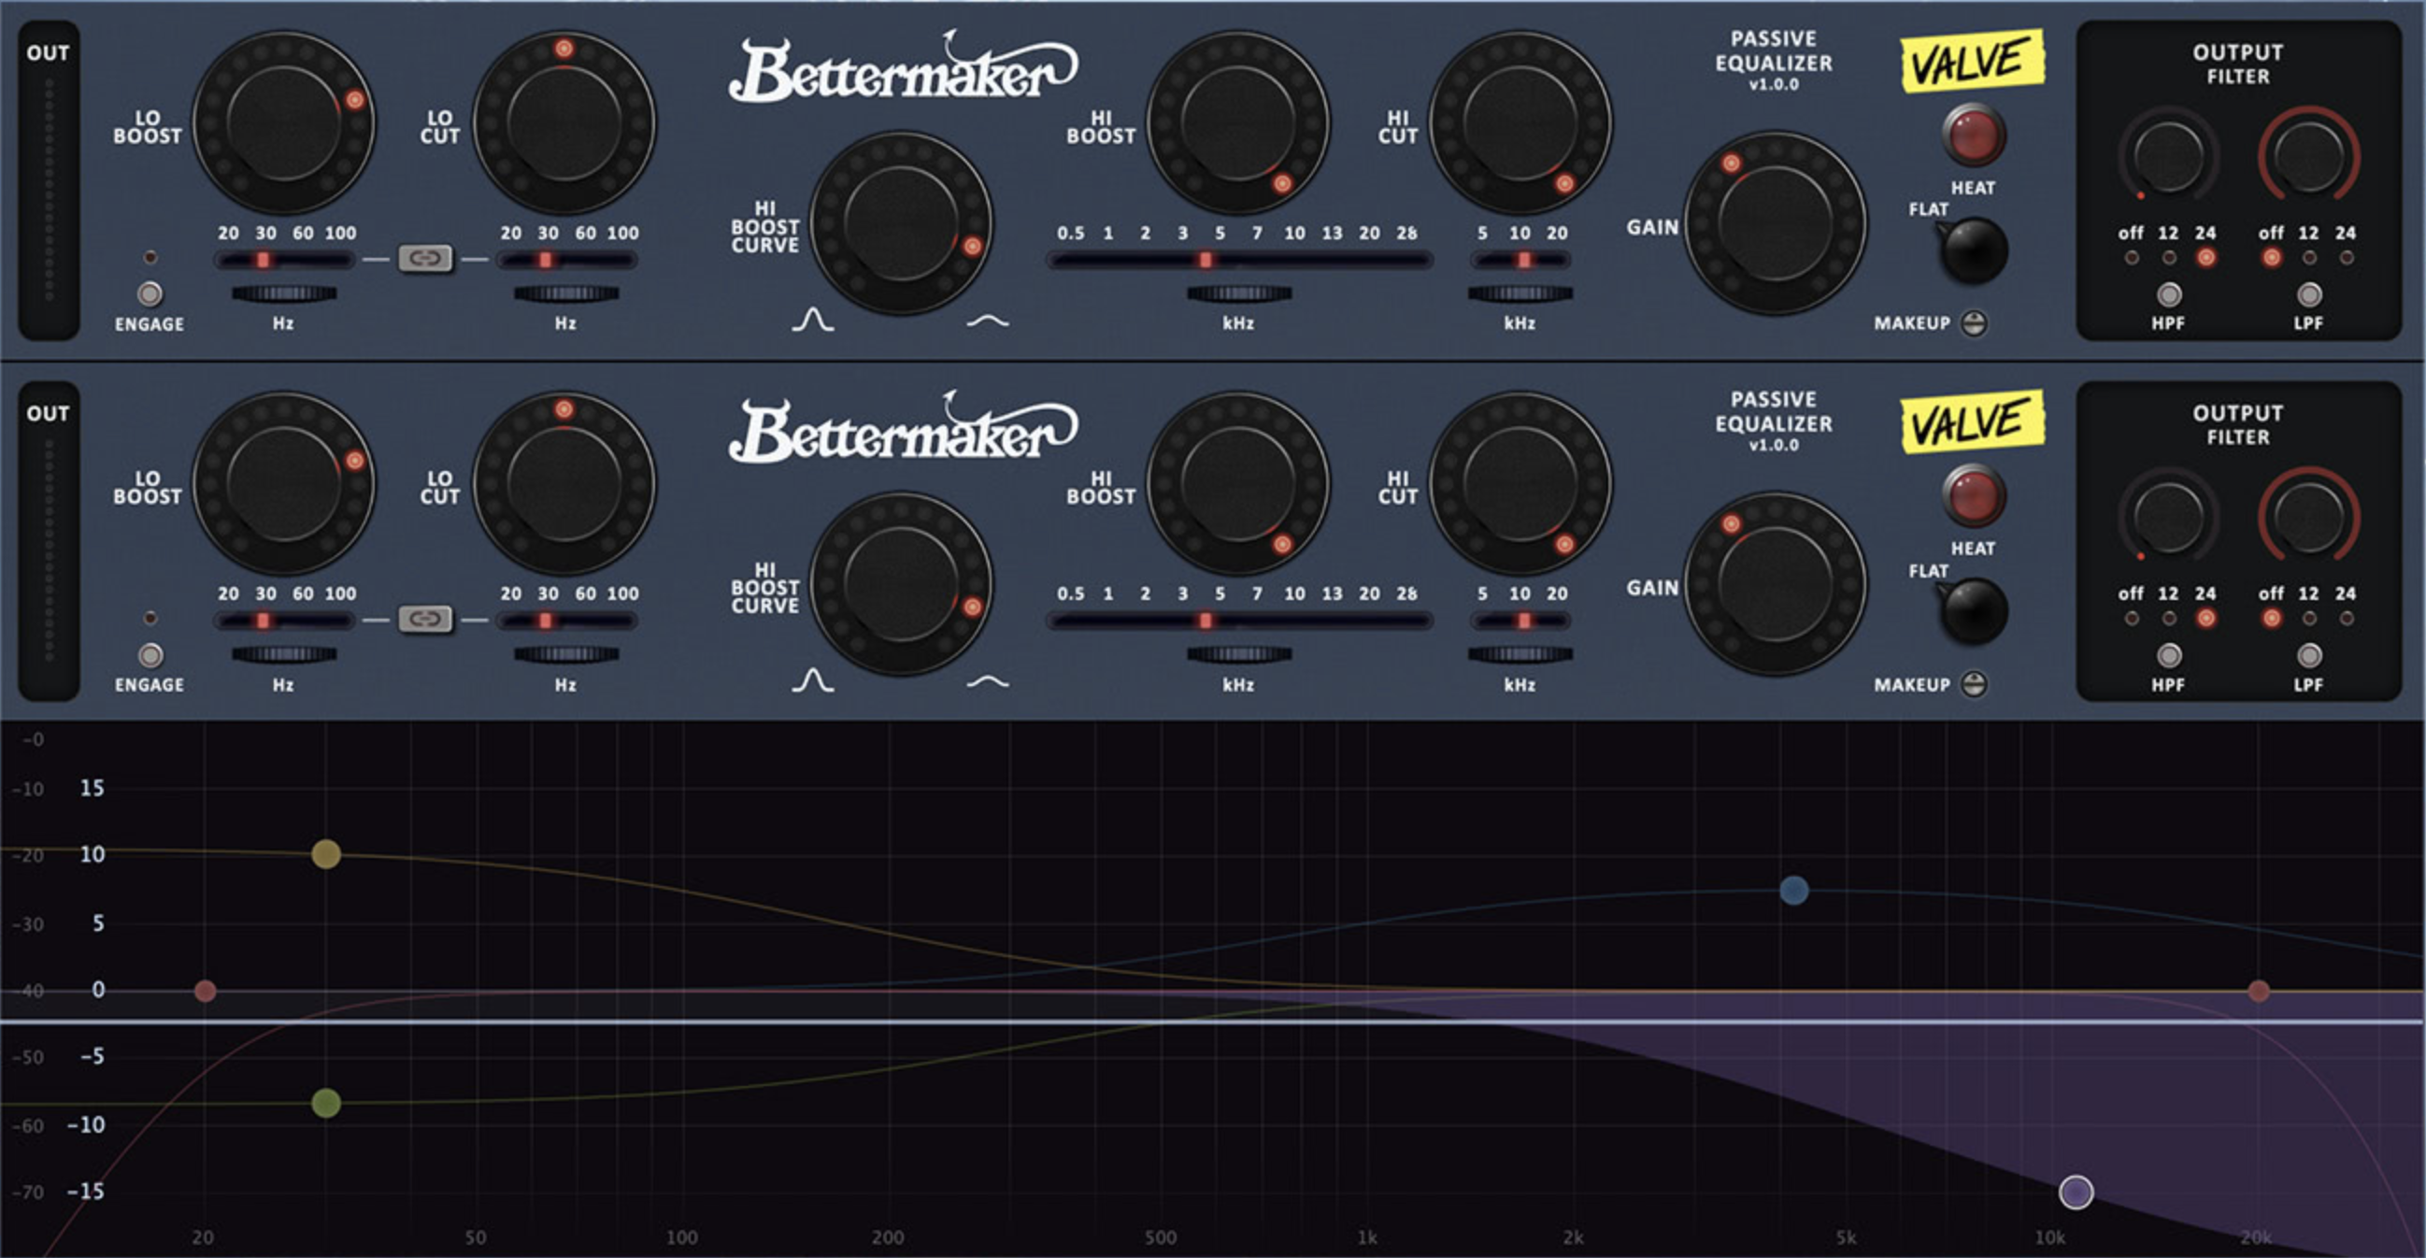Click the top unit HI BOOST CURVE knob

901,223
